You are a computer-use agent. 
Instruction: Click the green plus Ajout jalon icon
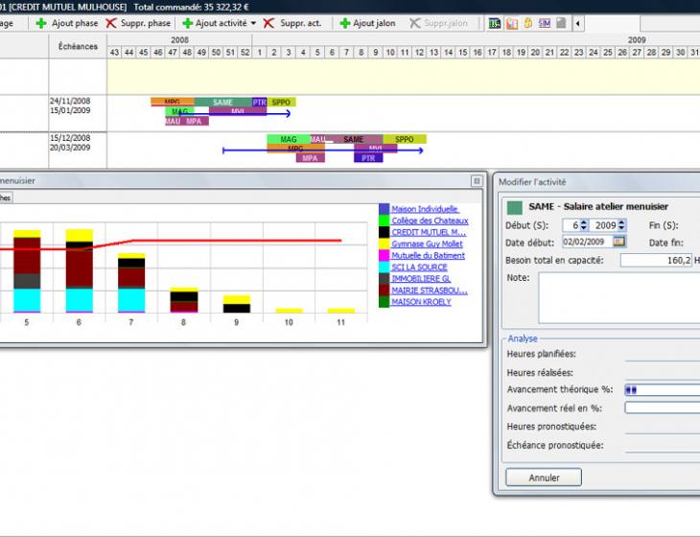344,23
